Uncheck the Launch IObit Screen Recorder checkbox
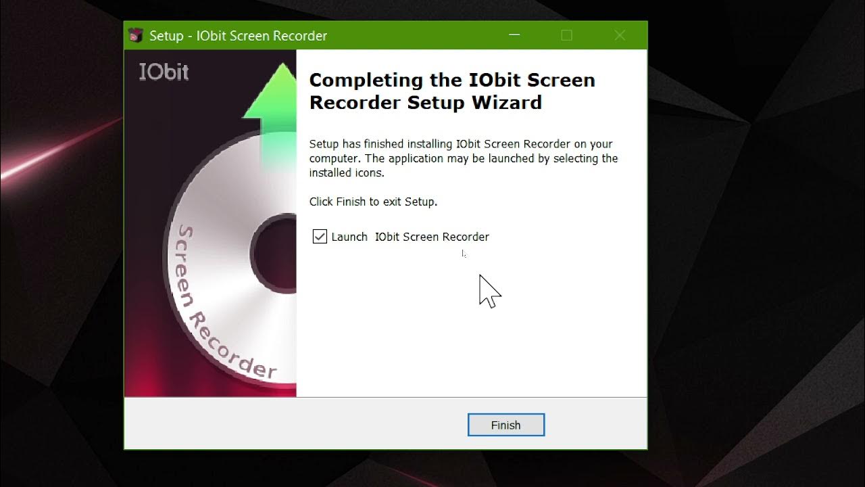The width and height of the screenshot is (865, 487). [x=320, y=237]
